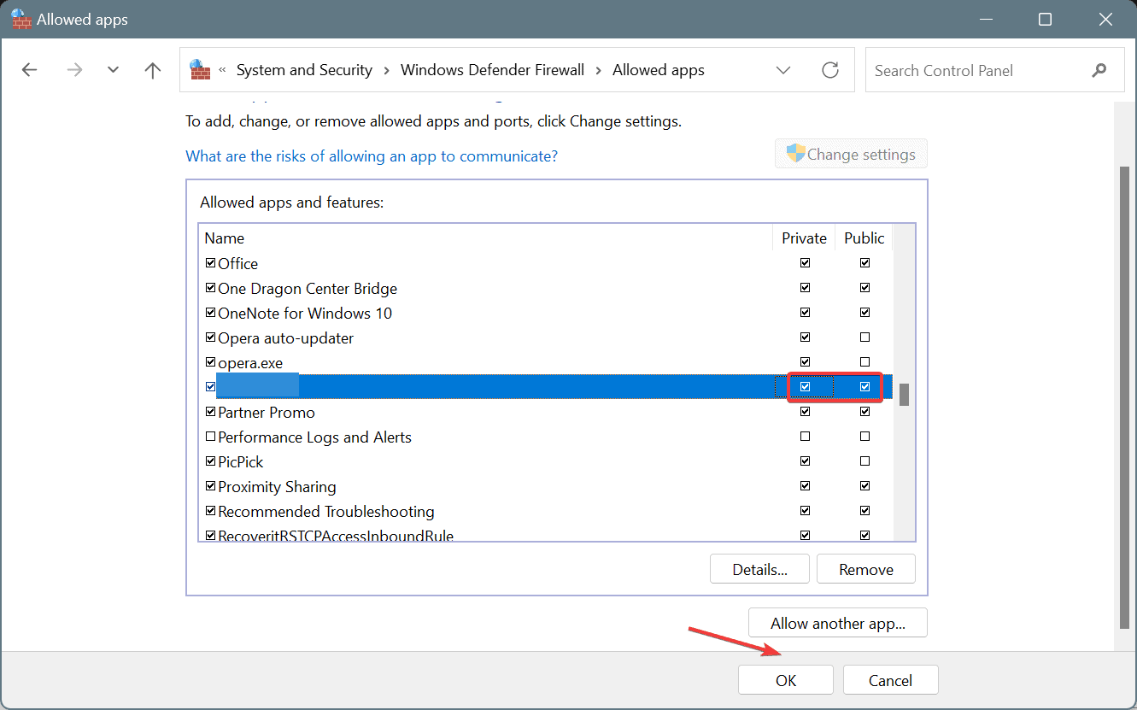1137x710 pixels.
Task: Toggle Partner Promo Private checkbox
Action: 805,412
